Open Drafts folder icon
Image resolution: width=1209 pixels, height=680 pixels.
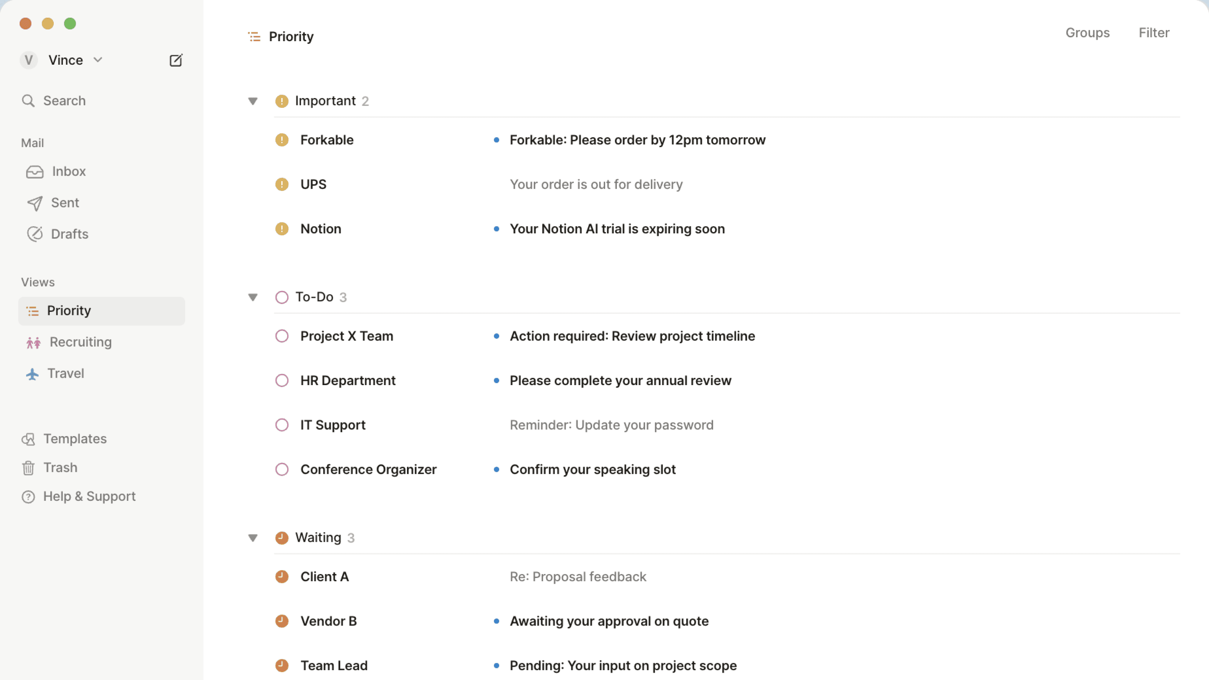tap(35, 234)
